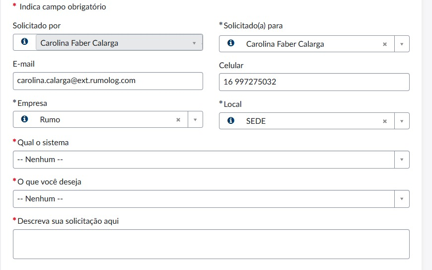Click the Solicitado por dropdown arrow
Image resolution: width=432 pixels, height=270 pixels.
pos(194,43)
